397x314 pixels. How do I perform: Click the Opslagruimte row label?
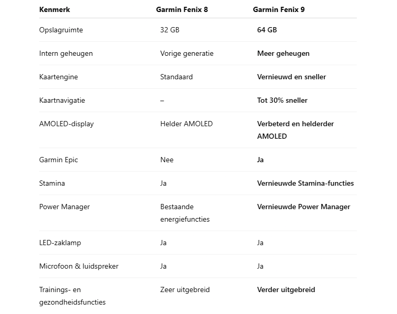point(61,30)
